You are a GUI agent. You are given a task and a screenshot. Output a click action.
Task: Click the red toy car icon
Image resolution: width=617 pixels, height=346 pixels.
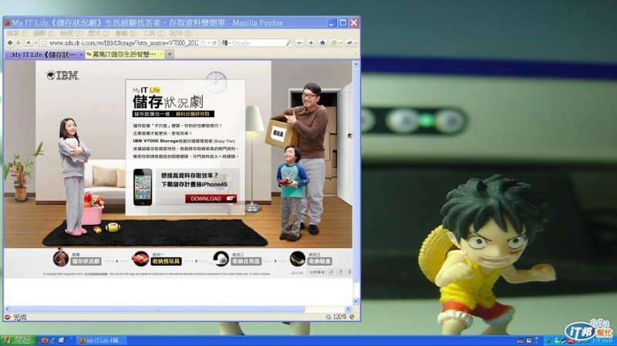pos(140,259)
